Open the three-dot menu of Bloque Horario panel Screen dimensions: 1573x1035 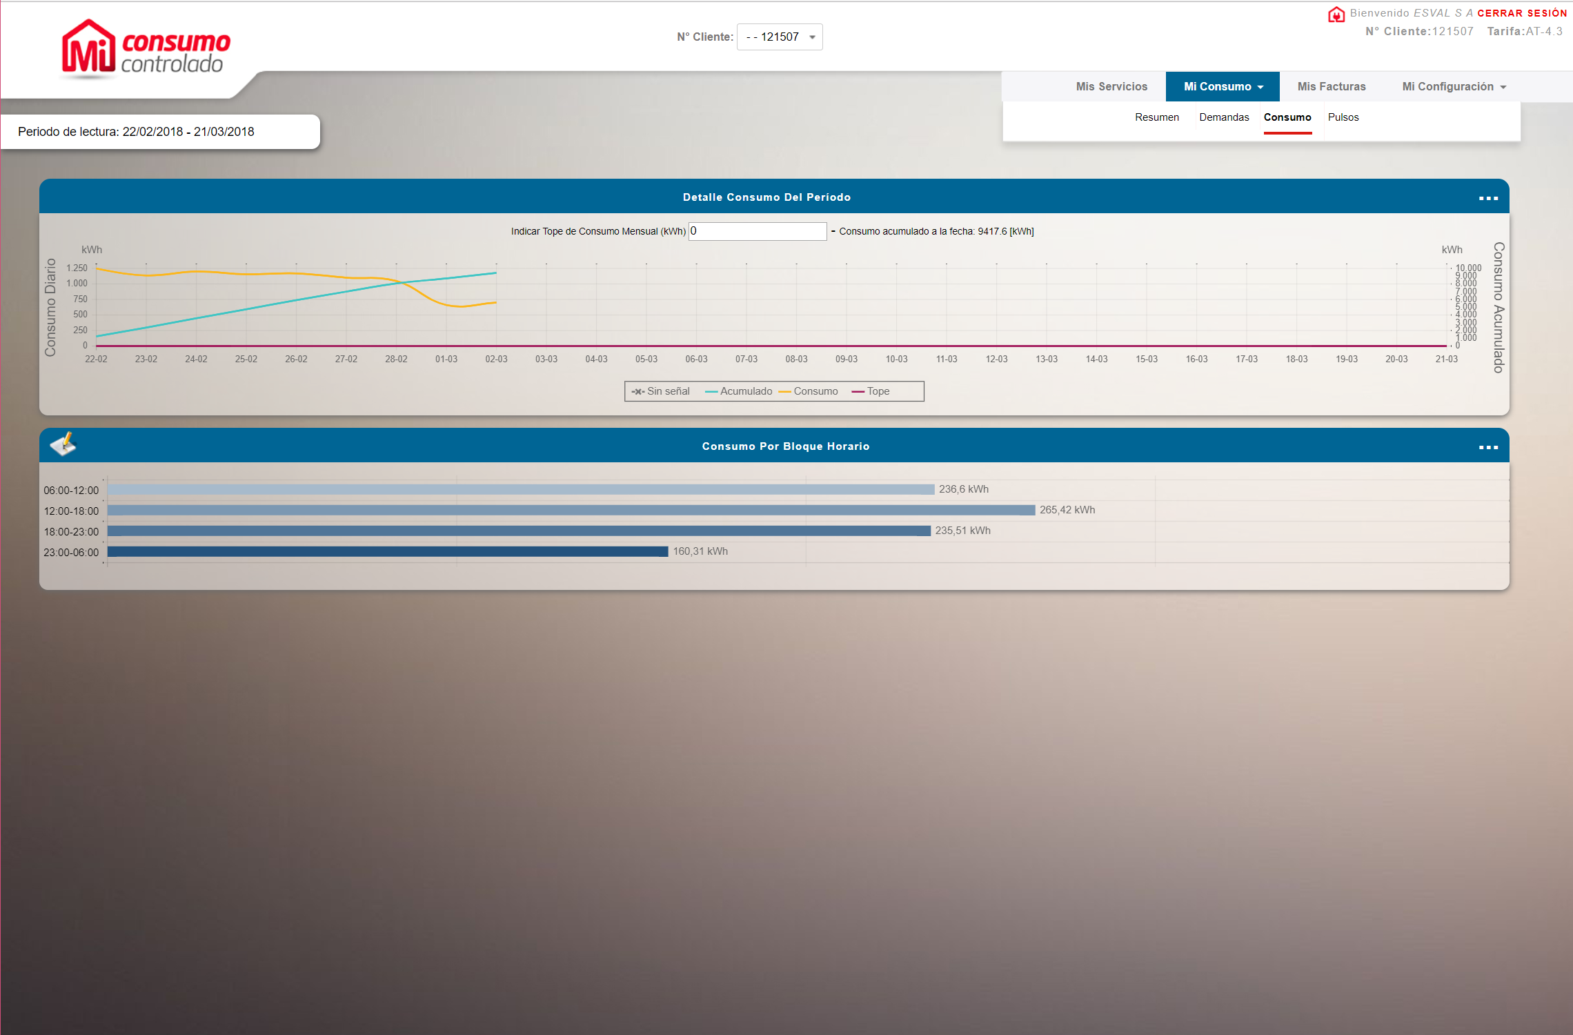[x=1488, y=447]
